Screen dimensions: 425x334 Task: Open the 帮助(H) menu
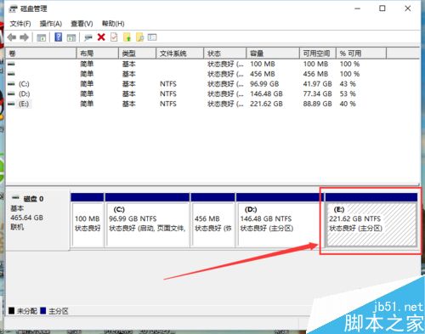click(113, 24)
